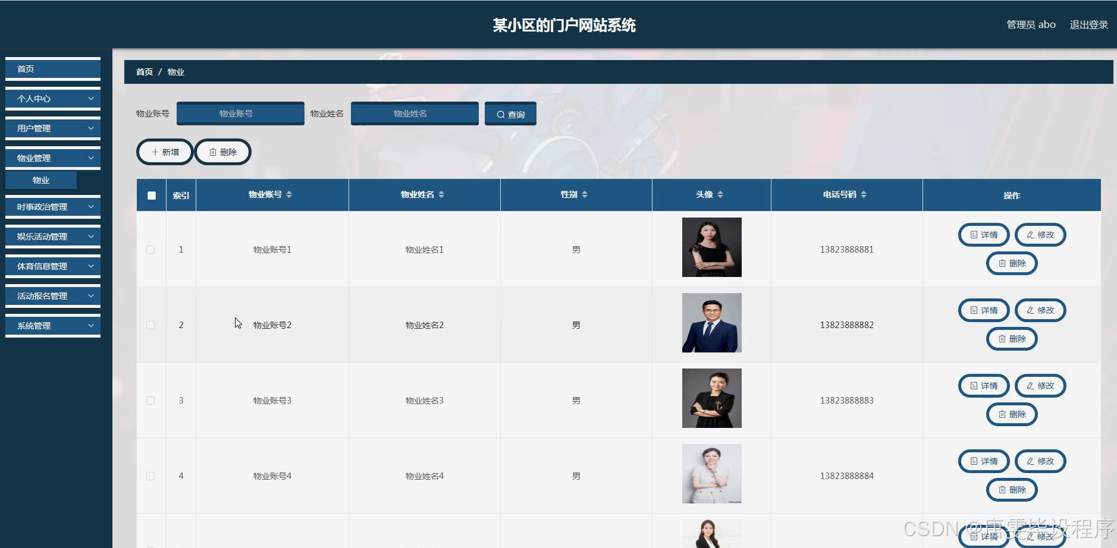Expand the 用户管理 sidebar menu
The image size is (1117, 548).
click(53, 128)
